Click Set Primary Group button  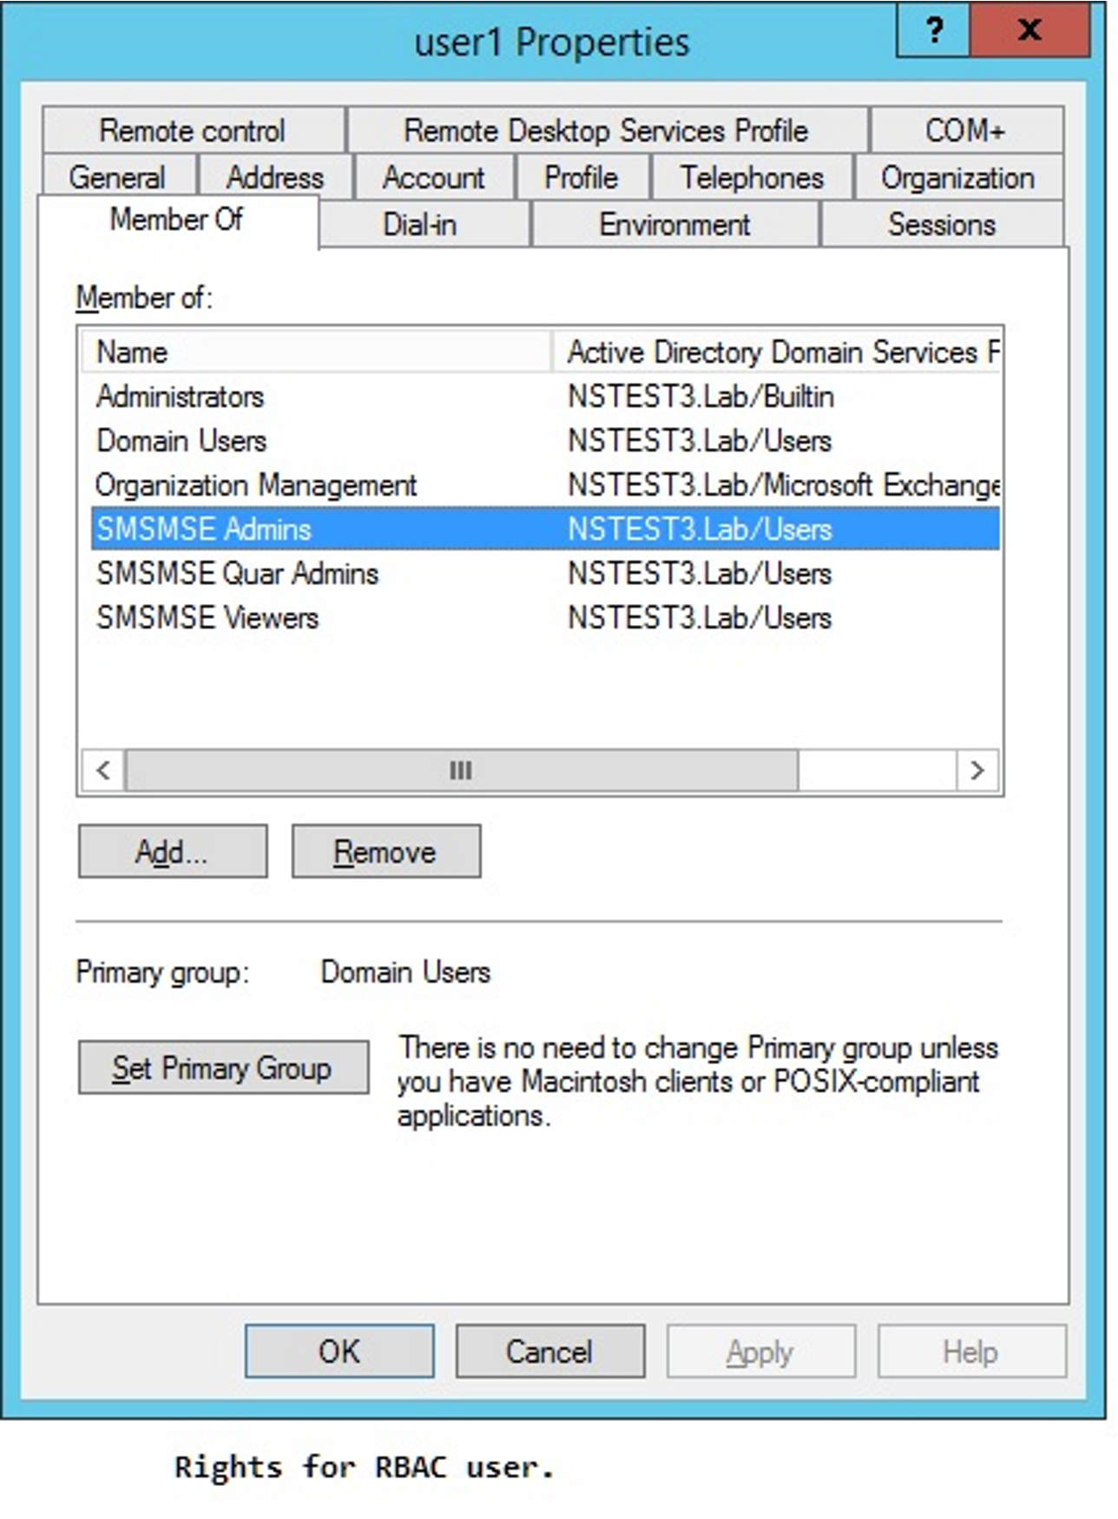point(223,1068)
